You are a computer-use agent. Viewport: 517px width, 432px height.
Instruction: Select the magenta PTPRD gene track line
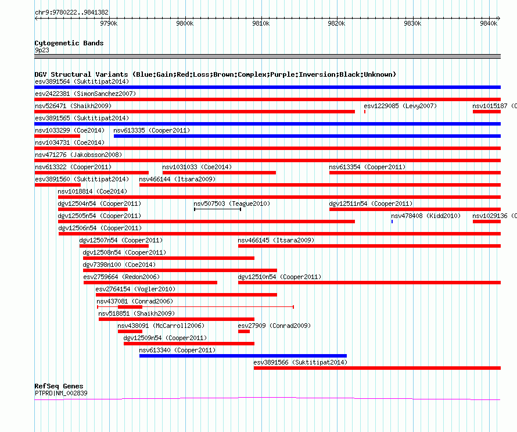tap(267, 399)
